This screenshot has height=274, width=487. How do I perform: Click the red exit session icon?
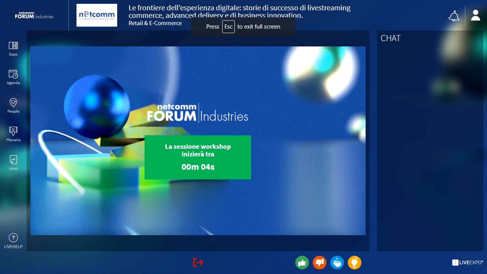click(198, 262)
